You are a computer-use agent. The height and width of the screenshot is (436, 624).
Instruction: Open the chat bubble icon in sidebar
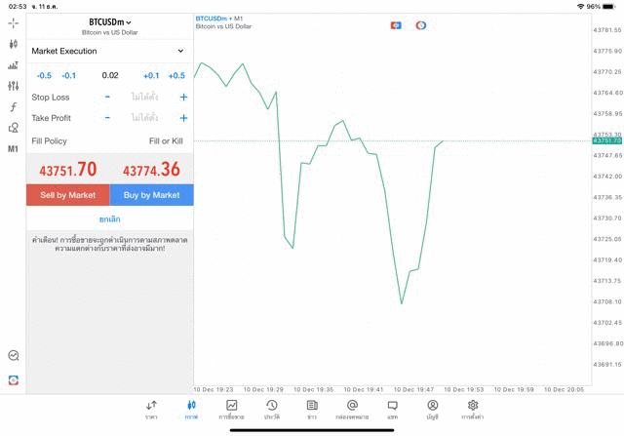(13, 356)
